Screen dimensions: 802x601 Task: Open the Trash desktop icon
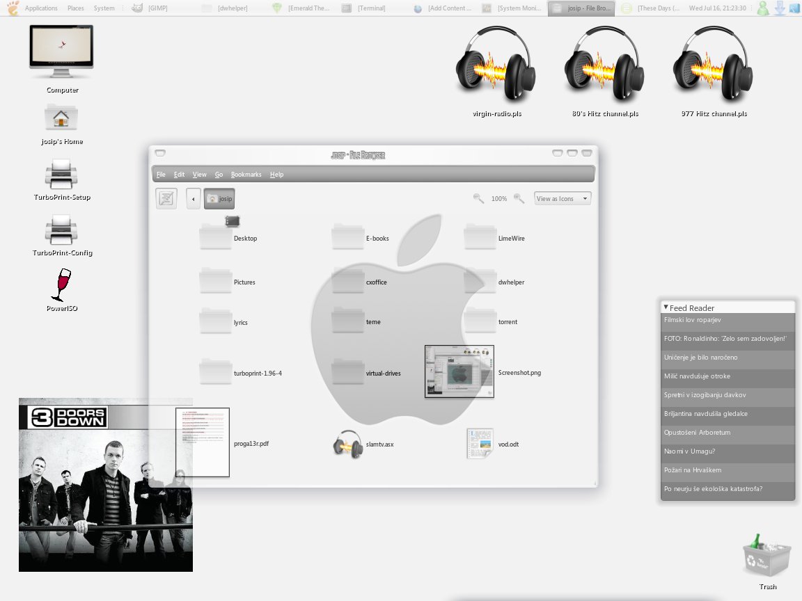[766, 556]
